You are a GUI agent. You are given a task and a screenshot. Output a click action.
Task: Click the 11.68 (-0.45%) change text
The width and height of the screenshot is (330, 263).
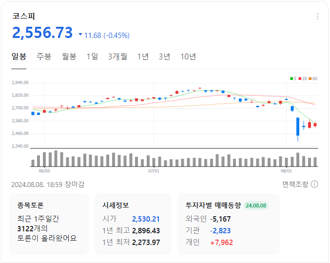(107, 36)
